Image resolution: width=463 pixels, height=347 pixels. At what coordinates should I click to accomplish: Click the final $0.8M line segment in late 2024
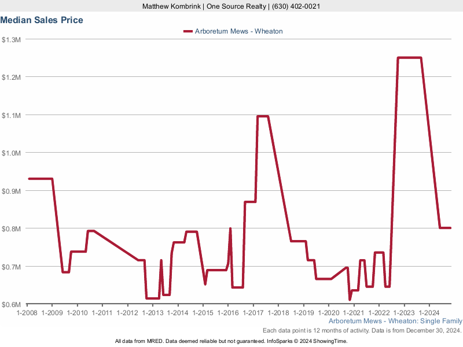[445, 228]
